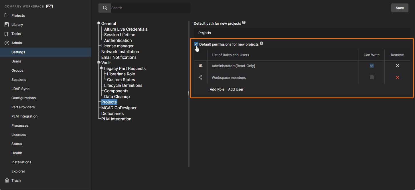Open Projects via its folder icon
Screen dimensions: 415x190
click(7, 15)
